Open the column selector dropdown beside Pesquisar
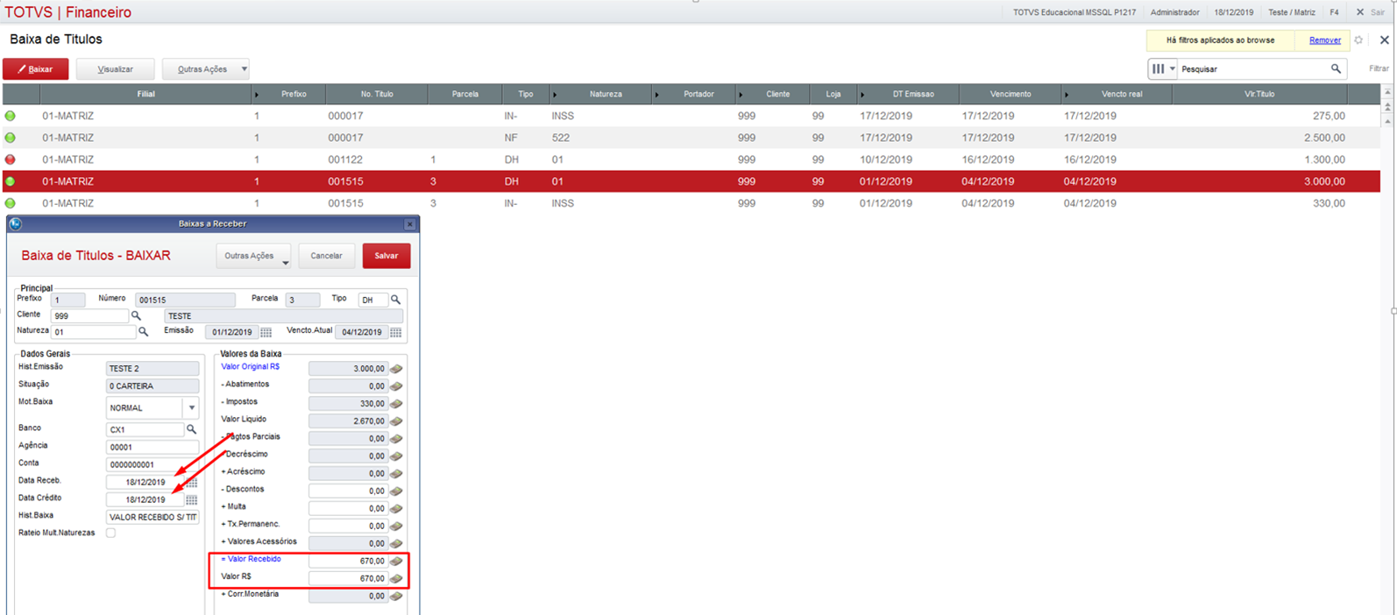This screenshot has width=1397, height=615. point(1163,69)
